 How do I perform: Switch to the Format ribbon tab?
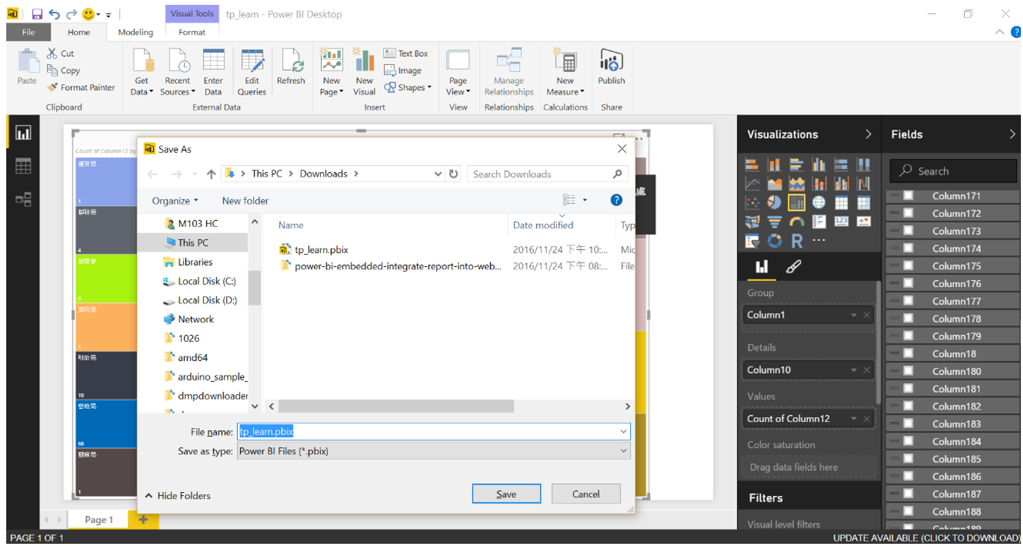[x=192, y=32]
